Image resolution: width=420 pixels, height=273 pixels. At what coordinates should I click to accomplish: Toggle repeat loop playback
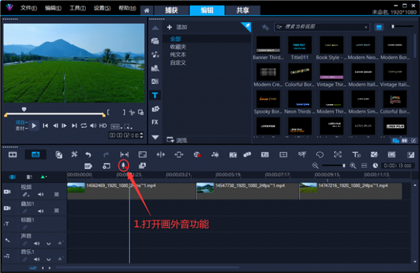coord(83,125)
